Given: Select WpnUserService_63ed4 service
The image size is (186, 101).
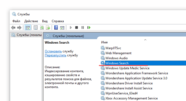Looking at the screenshot, I should coord(121,93).
